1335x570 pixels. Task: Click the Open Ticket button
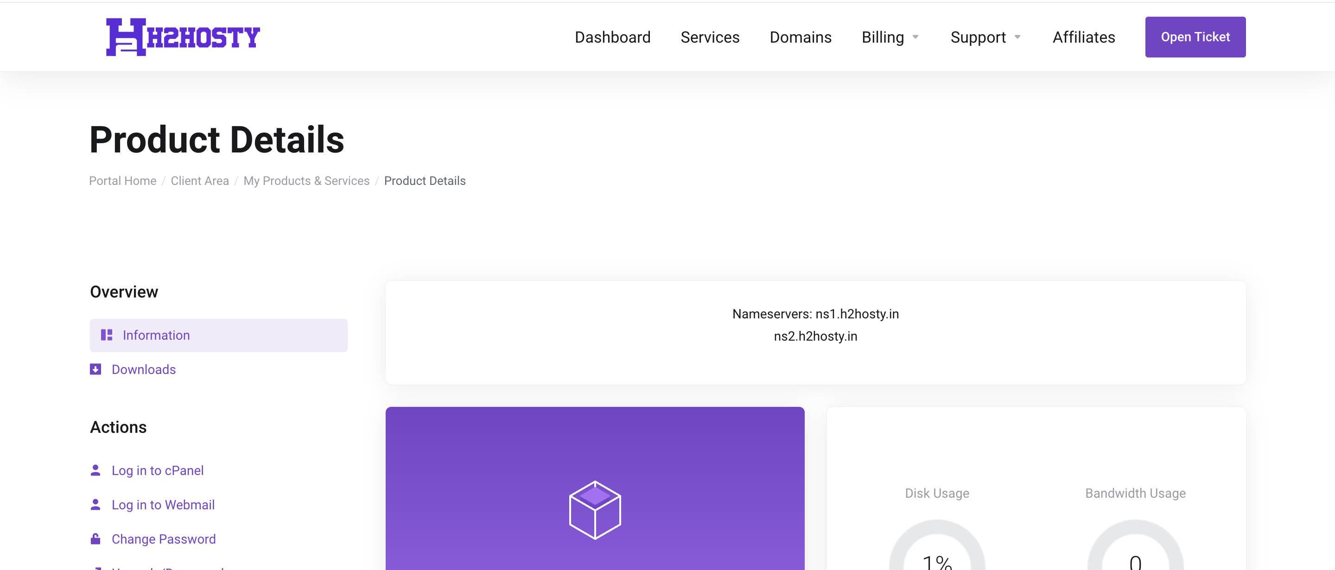[x=1195, y=37]
